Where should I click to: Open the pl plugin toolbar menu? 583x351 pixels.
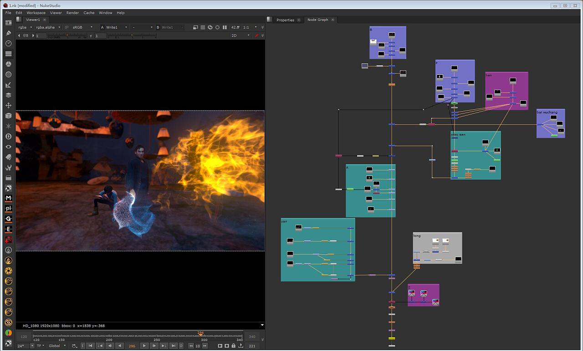8,208
